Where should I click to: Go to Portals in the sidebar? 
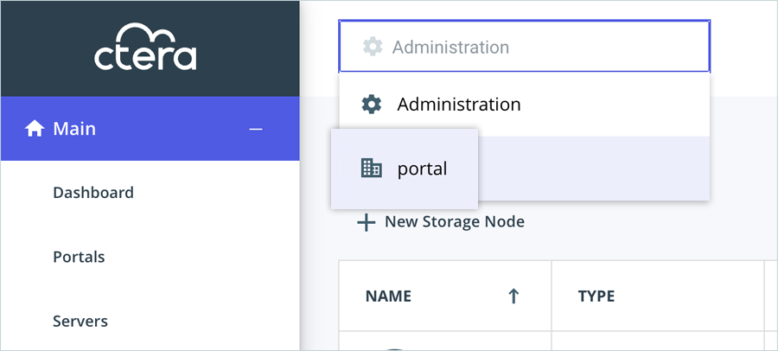79,257
